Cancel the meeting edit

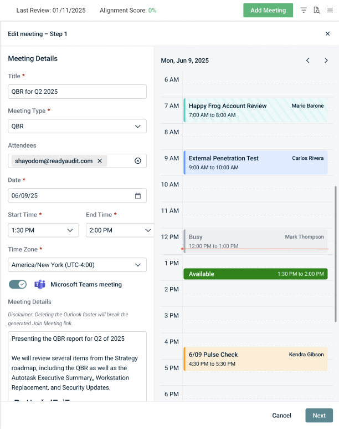(281, 416)
